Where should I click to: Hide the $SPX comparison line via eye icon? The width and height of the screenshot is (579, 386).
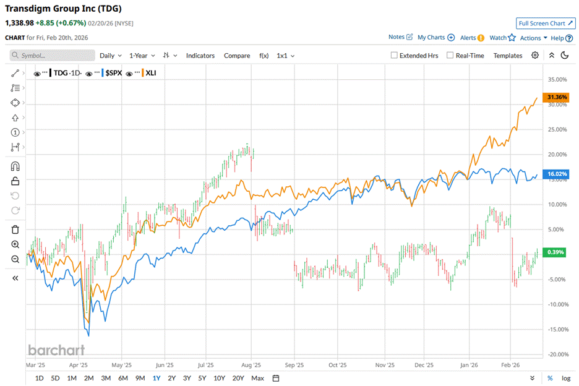[89, 74]
